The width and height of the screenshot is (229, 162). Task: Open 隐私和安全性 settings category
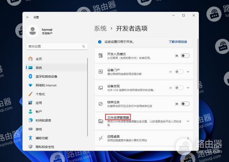(x=56, y=146)
